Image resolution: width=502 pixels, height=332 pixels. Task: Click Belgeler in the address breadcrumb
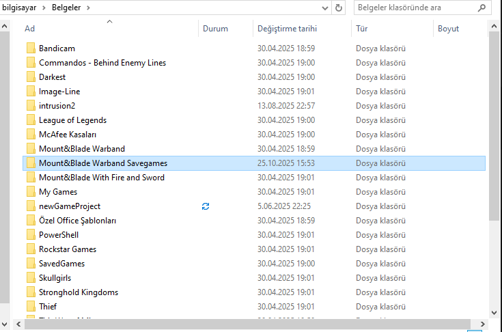coord(66,8)
